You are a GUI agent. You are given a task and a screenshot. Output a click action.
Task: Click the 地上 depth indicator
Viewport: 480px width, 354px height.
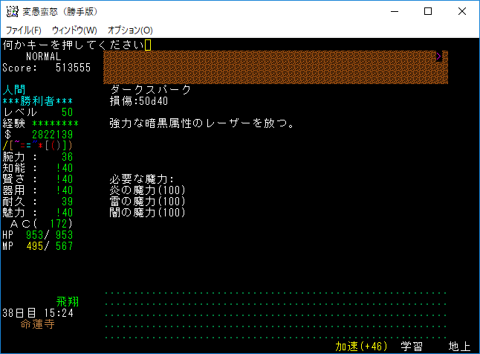click(458, 347)
